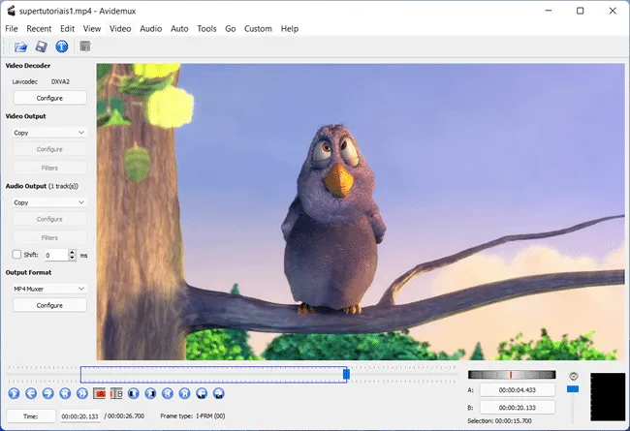Click the Avidemux penguin title icon

(12, 11)
